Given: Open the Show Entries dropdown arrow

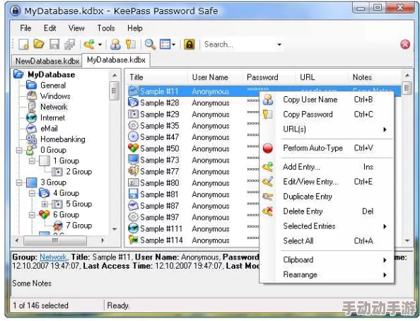Looking at the screenshot, I should coord(173,45).
